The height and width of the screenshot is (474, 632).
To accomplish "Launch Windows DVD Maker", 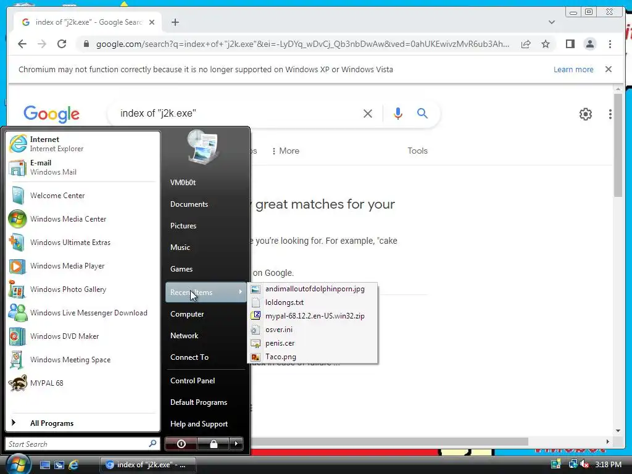I will tap(83, 336).
